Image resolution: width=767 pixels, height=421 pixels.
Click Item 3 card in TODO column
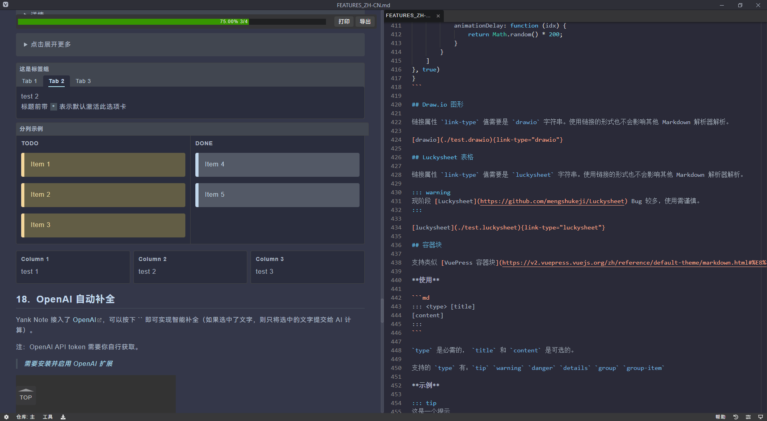tap(103, 225)
